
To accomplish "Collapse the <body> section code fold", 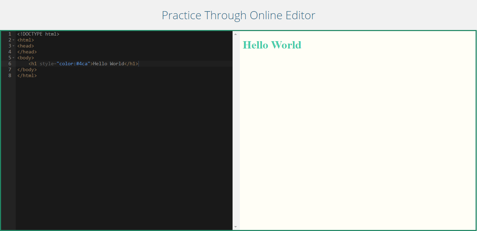I will click(13, 58).
